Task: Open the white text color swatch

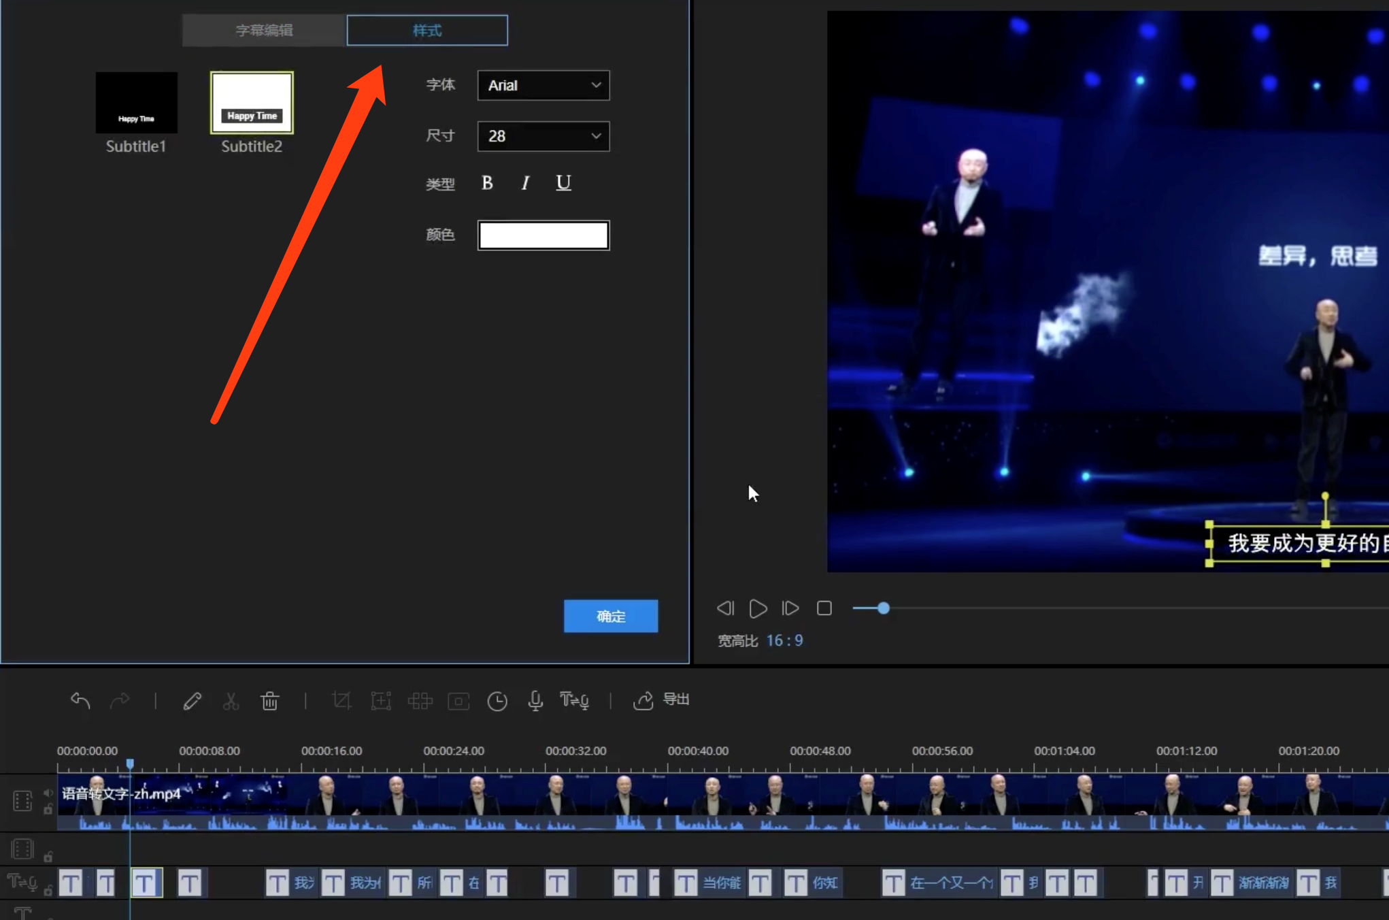Action: coord(543,235)
